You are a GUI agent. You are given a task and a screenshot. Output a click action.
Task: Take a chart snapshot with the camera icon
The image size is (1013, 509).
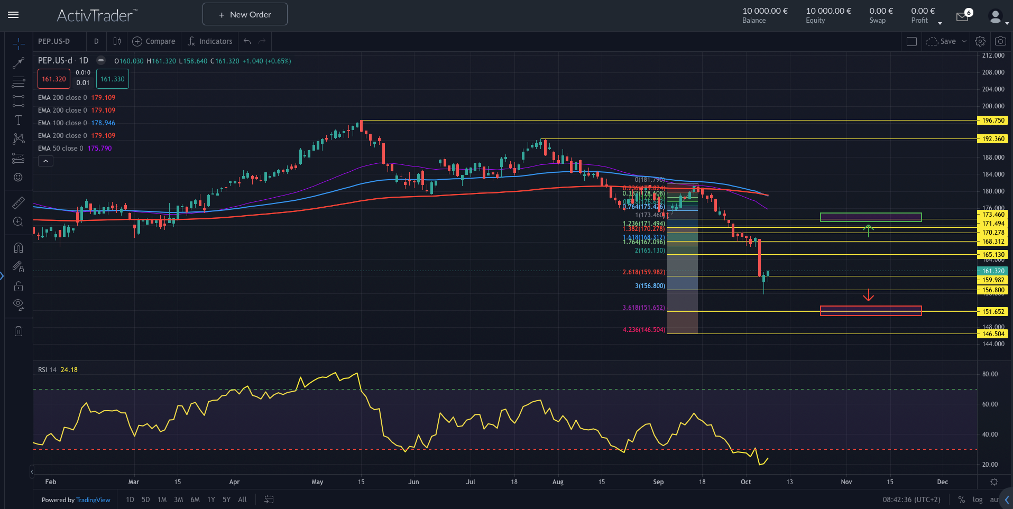coord(1000,41)
